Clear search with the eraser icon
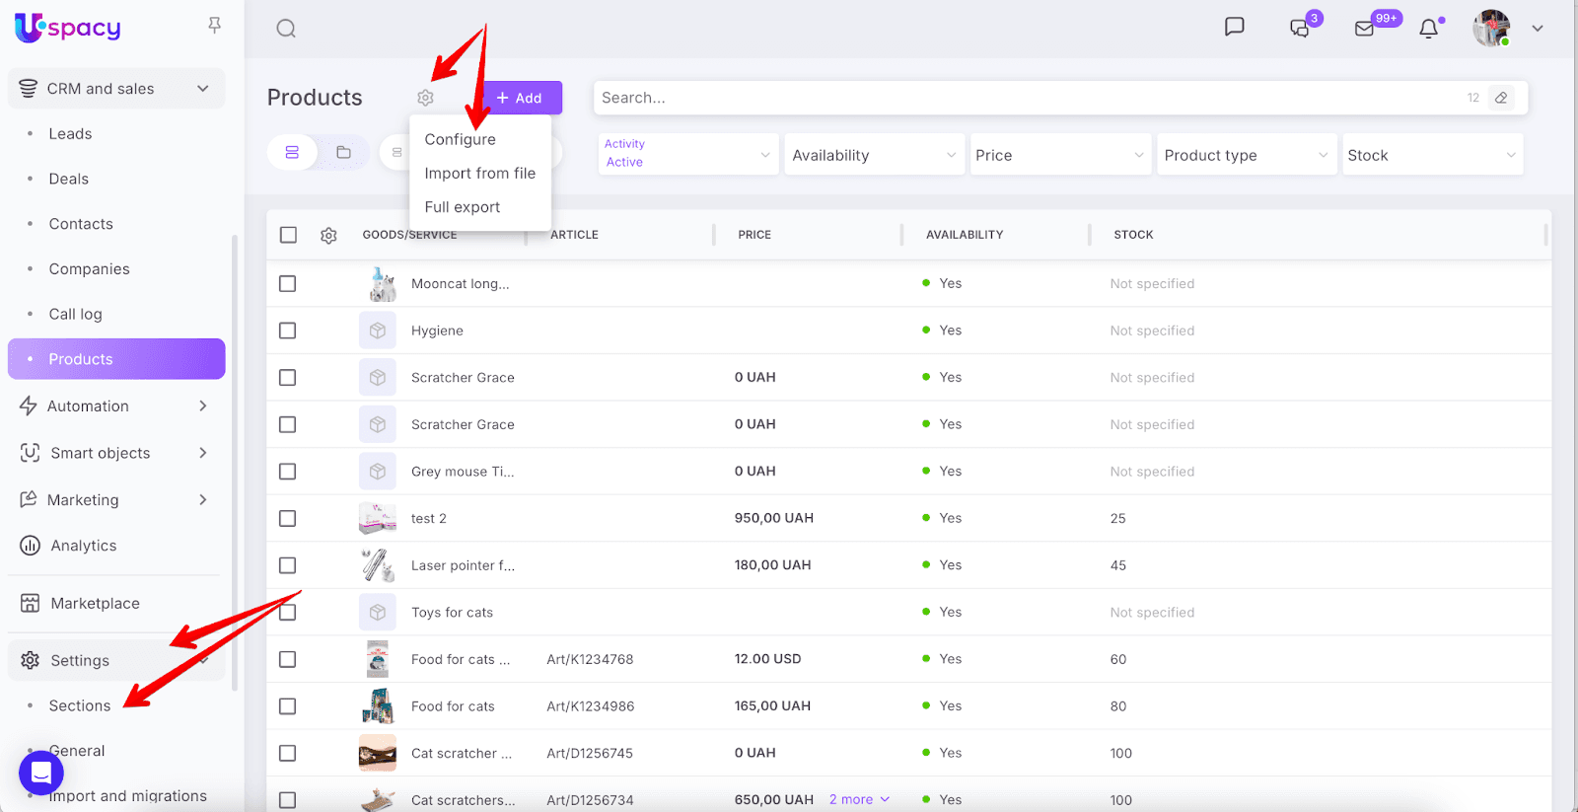1578x812 pixels. (x=1501, y=98)
